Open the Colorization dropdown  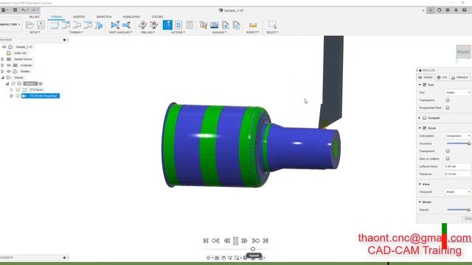pyautogui.click(x=457, y=135)
